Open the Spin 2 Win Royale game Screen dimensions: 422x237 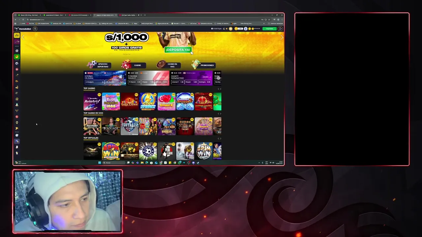pos(203,151)
